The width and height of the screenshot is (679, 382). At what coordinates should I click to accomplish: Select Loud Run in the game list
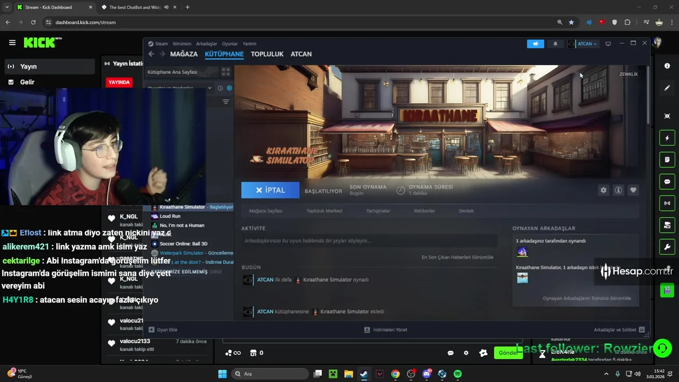pyautogui.click(x=170, y=216)
